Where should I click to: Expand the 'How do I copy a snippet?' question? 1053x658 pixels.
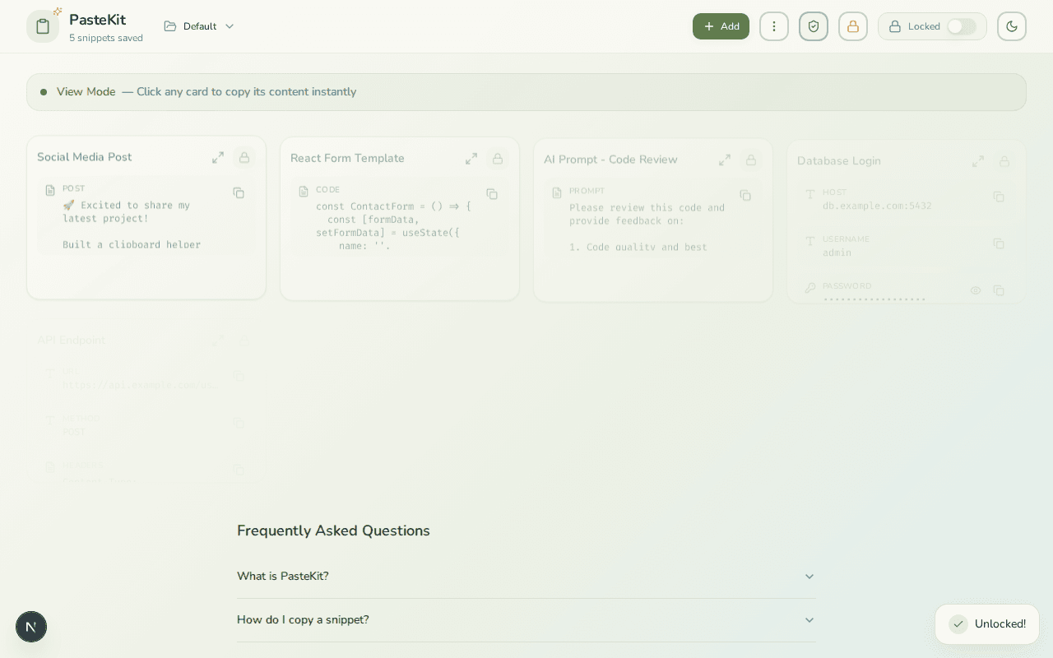pyautogui.click(x=526, y=620)
